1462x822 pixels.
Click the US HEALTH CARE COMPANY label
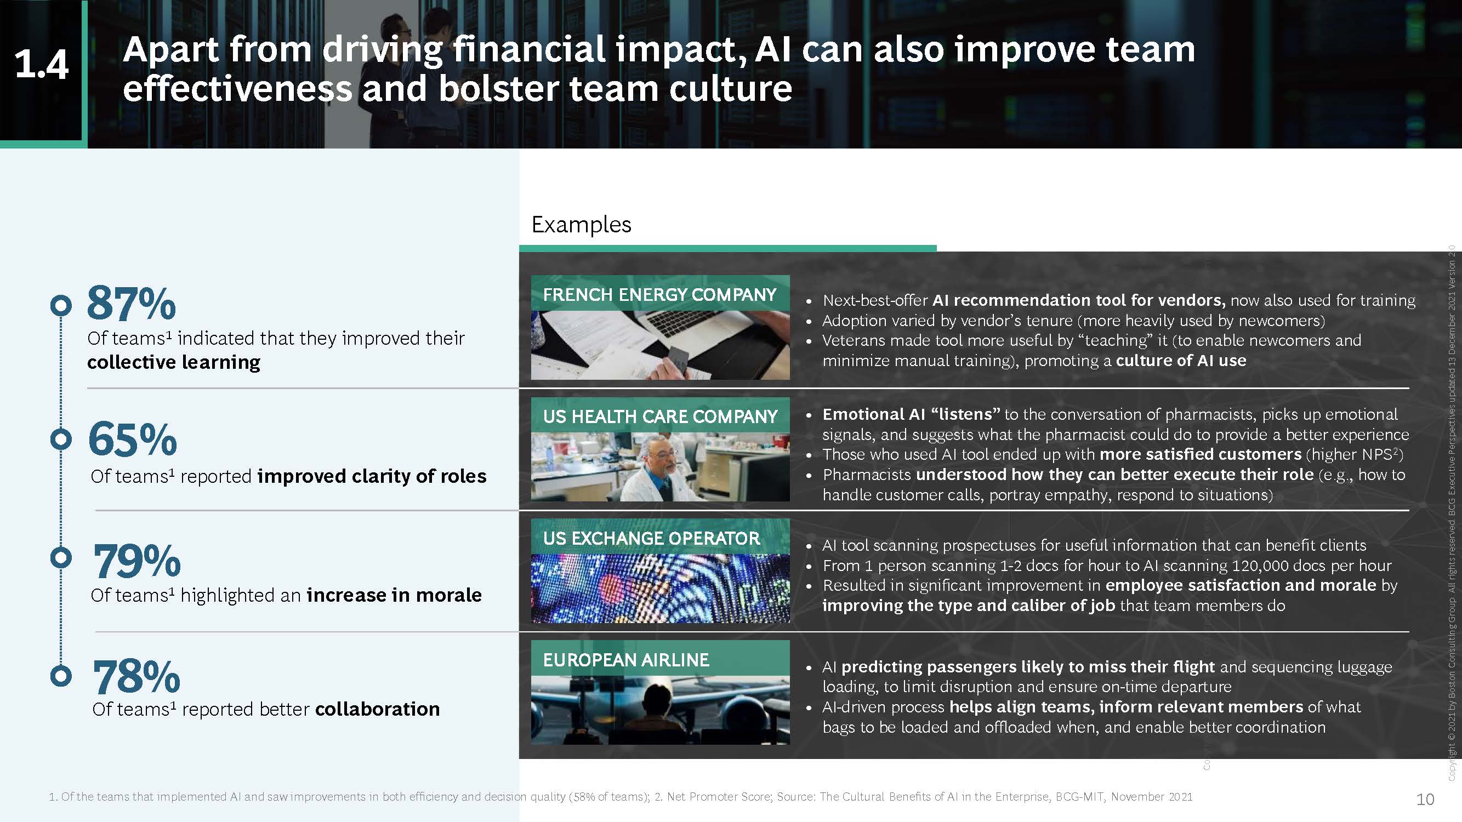pos(659,416)
